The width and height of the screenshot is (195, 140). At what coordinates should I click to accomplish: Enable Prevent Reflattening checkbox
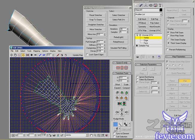click(167, 50)
